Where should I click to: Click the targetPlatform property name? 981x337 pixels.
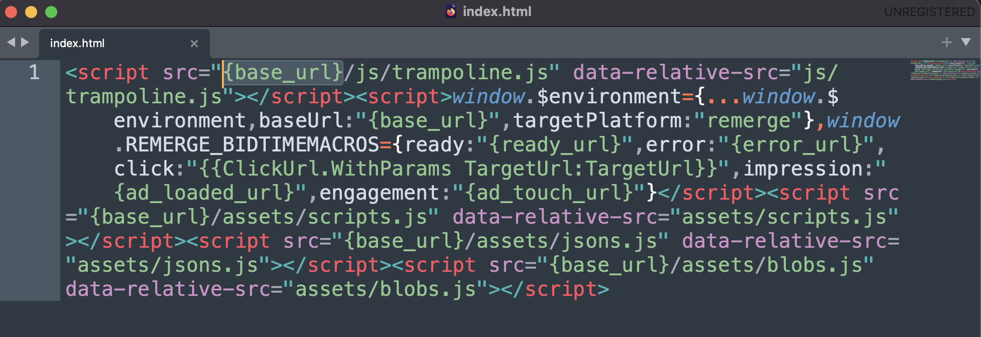click(x=597, y=121)
